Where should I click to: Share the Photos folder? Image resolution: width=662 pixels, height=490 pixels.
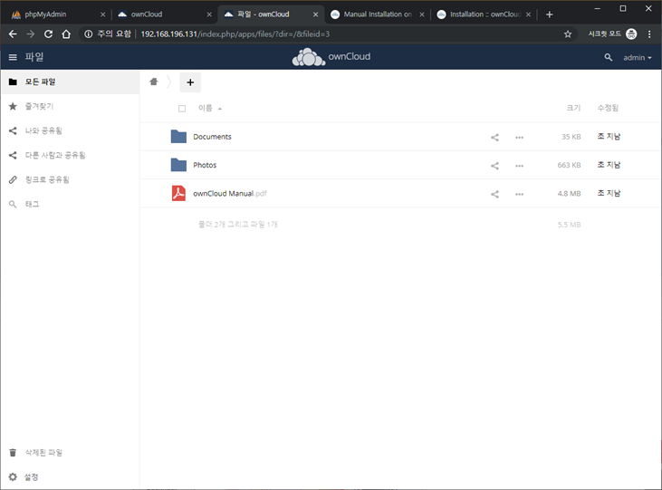(494, 166)
